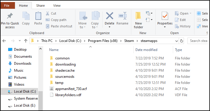
Task: Click the refresh button beside address bar
Action: pyautogui.click(x=182, y=41)
